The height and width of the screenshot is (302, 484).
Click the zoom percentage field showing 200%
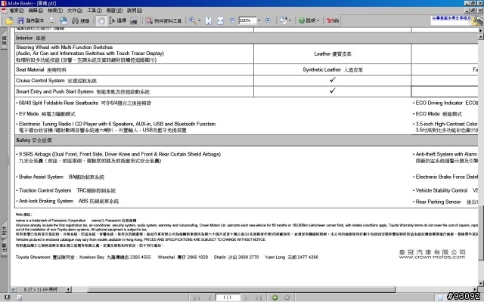[247, 20]
